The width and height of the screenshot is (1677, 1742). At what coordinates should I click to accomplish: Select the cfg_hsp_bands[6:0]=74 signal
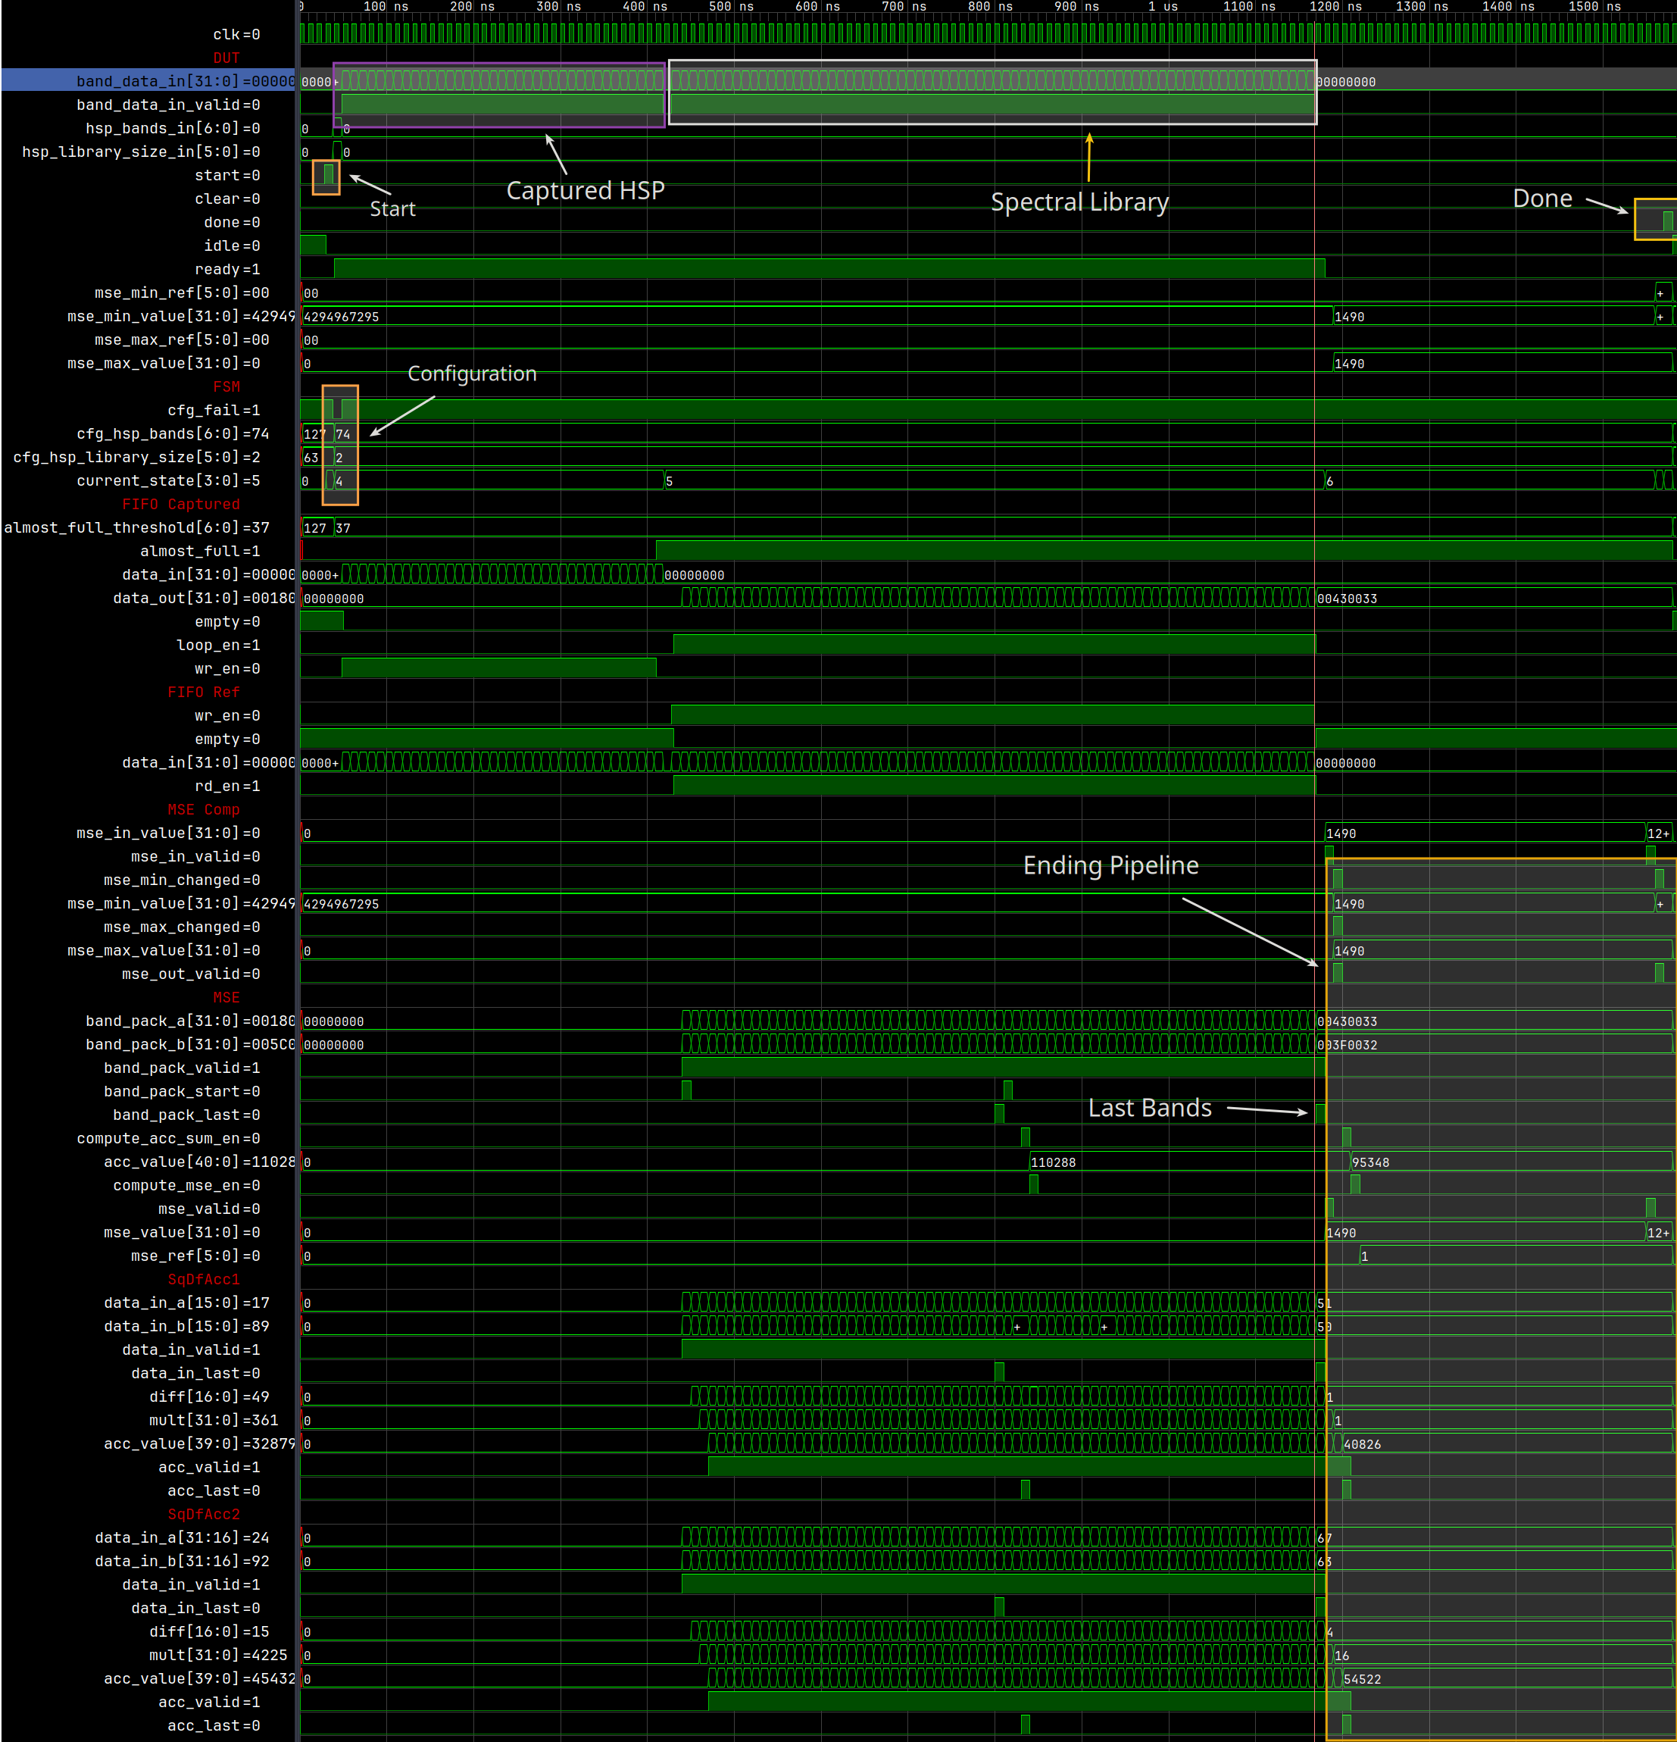pos(172,433)
